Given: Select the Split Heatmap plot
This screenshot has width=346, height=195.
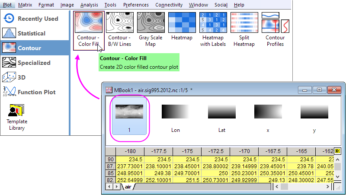Looking at the screenshot, I should (244, 29).
